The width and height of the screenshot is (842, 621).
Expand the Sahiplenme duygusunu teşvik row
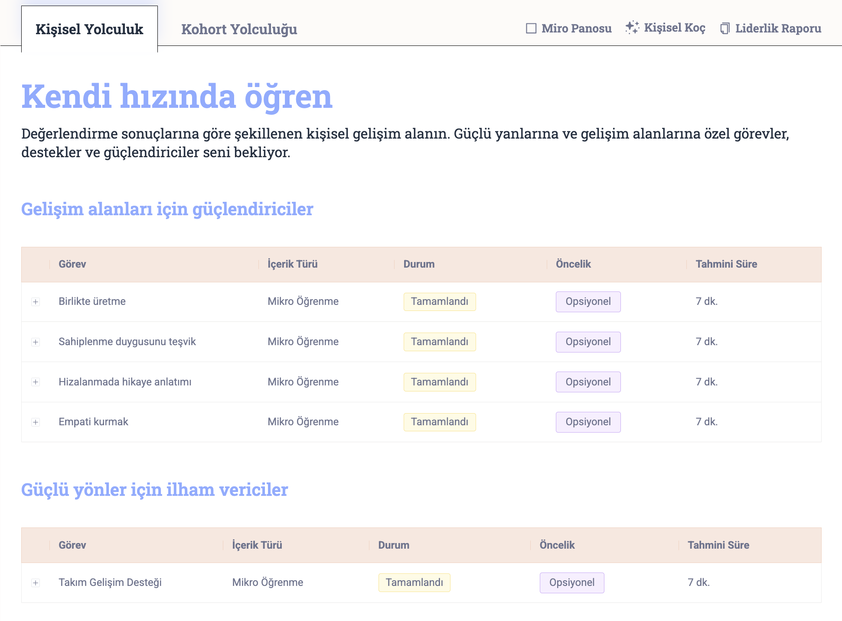36,342
